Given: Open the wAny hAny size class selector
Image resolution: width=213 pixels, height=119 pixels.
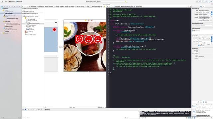Looking at the screenshot, I should tap(72, 107).
